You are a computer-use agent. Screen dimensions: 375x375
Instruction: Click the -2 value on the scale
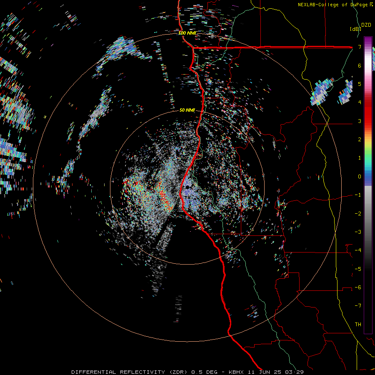[x=358, y=214]
